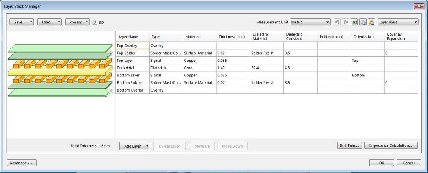Image resolution: width=428 pixels, height=173 pixels.
Task: Click the yellow dielectric core layer in the preview
Action: coord(60,70)
